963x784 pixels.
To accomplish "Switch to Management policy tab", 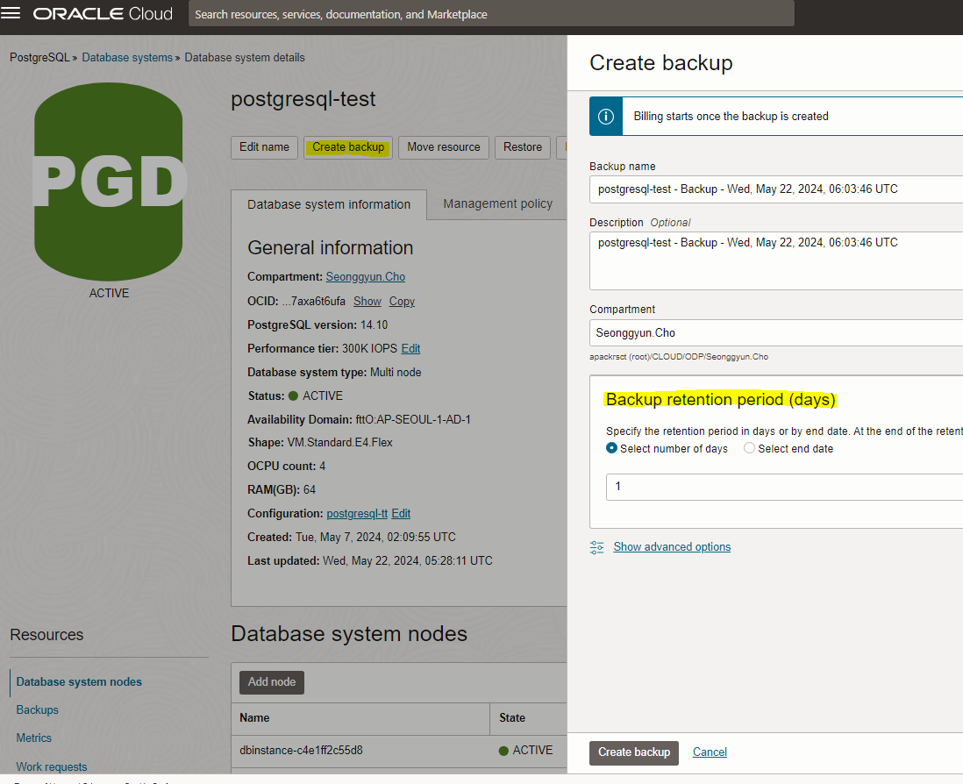I will pos(497,203).
